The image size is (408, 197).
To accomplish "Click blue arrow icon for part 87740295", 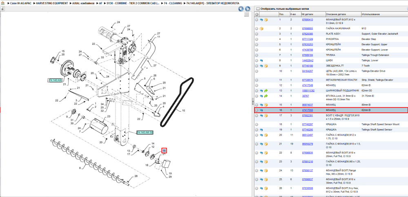I will pos(261,129).
